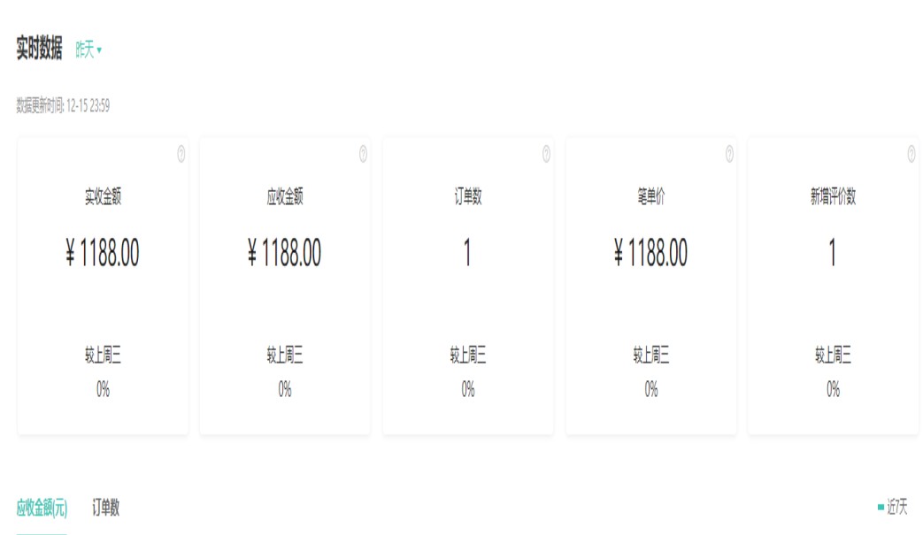Expand the 昨天 date range dropdown

[x=88, y=50]
